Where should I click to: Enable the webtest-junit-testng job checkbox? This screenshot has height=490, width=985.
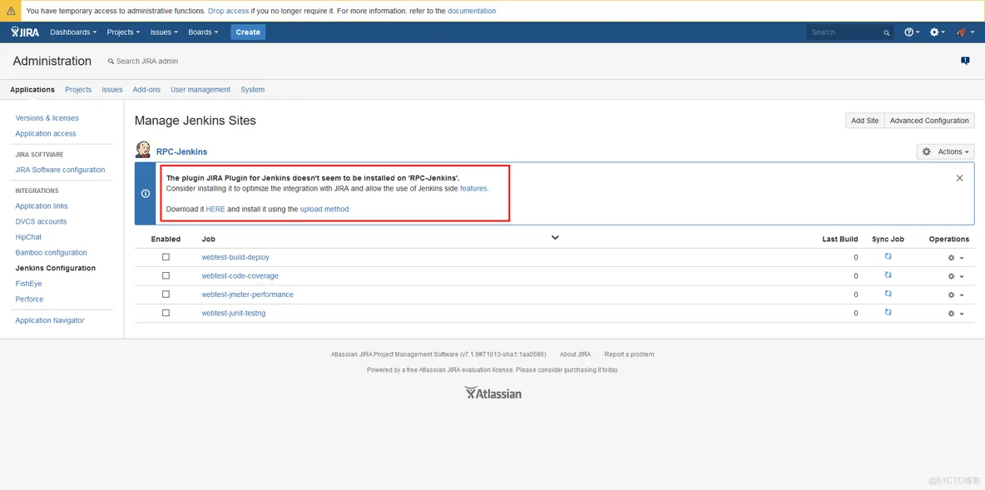166,313
